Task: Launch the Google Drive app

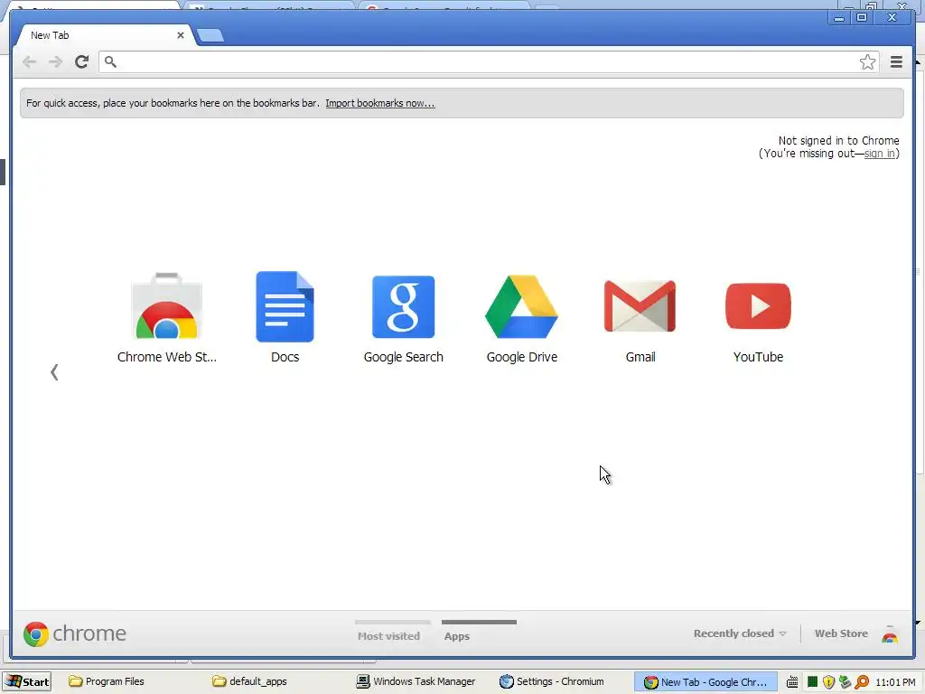Action: pyautogui.click(x=521, y=317)
